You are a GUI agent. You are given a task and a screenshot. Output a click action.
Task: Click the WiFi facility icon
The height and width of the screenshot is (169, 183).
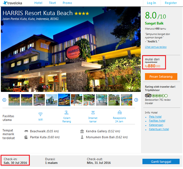click(41, 114)
